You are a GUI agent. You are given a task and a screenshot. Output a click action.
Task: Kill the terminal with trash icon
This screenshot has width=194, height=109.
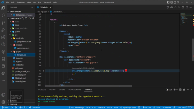pyautogui.click(x=184, y=90)
